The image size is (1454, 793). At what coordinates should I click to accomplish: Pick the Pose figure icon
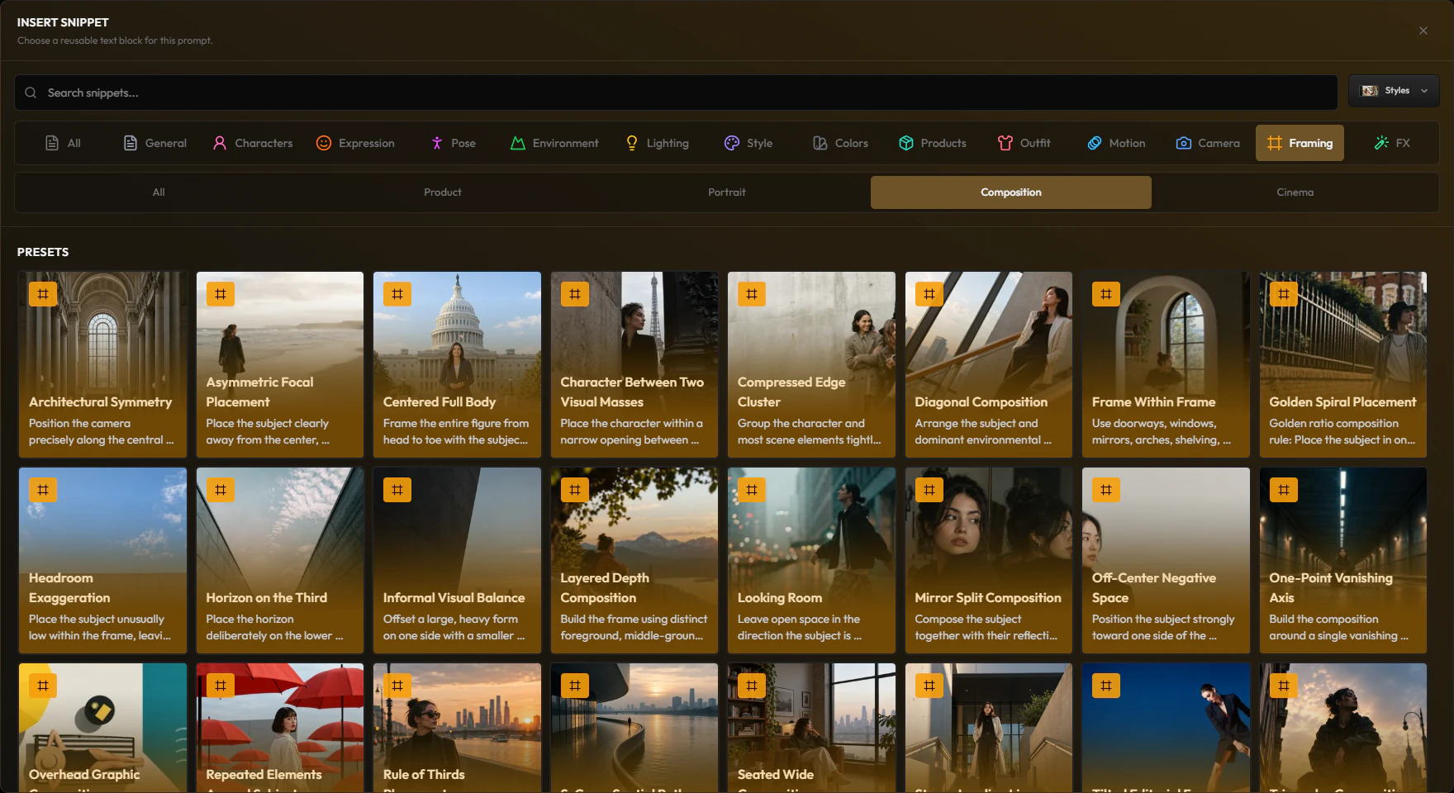coord(436,143)
